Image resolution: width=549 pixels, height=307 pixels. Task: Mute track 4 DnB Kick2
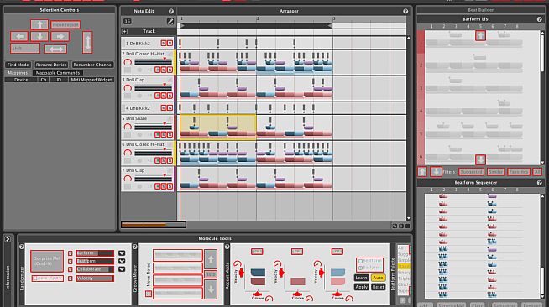(x=164, y=108)
